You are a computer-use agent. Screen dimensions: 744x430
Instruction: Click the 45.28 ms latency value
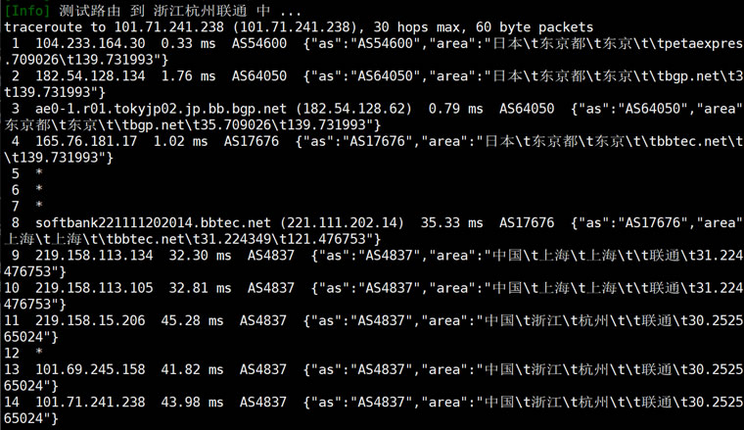(x=192, y=320)
